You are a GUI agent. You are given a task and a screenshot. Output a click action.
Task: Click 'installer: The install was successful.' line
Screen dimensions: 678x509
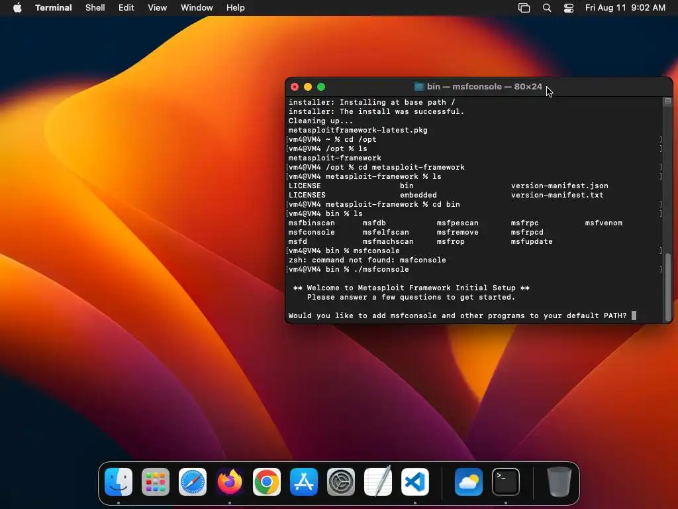pyautogui.click(x=376, y=111)
